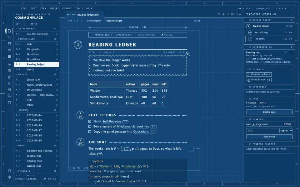
Task: Click the circled 1 marker beside Reading Ledger heading
Action: coord(78,45)
